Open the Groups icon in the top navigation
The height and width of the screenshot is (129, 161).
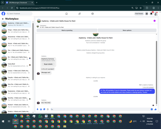[x=92, y=14]
